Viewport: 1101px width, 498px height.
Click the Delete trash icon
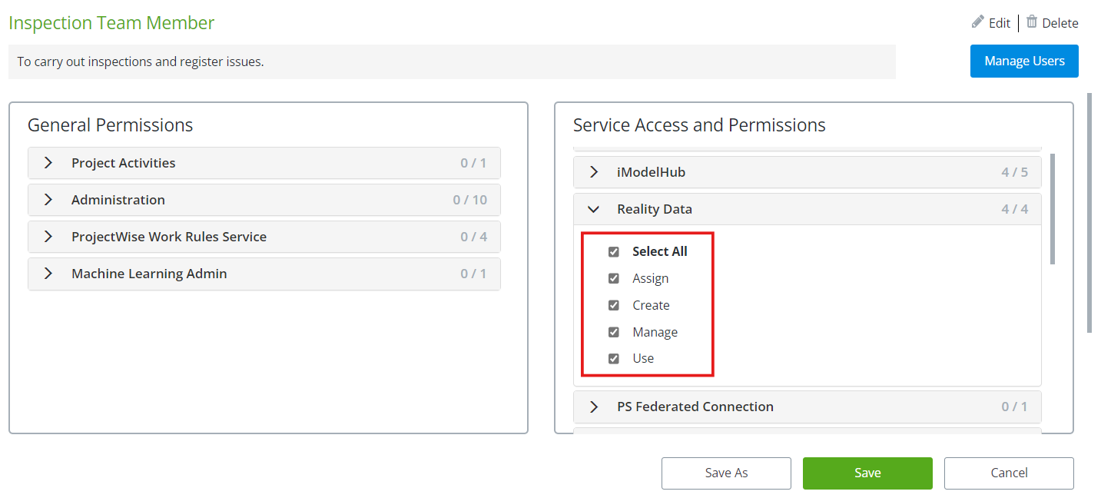1032,22
